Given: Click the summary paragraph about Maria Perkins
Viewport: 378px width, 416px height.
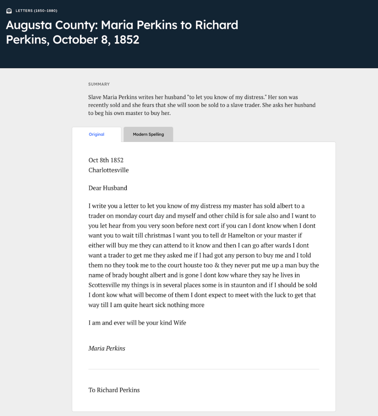Looking at the screenshot, I should click(202, 105).
